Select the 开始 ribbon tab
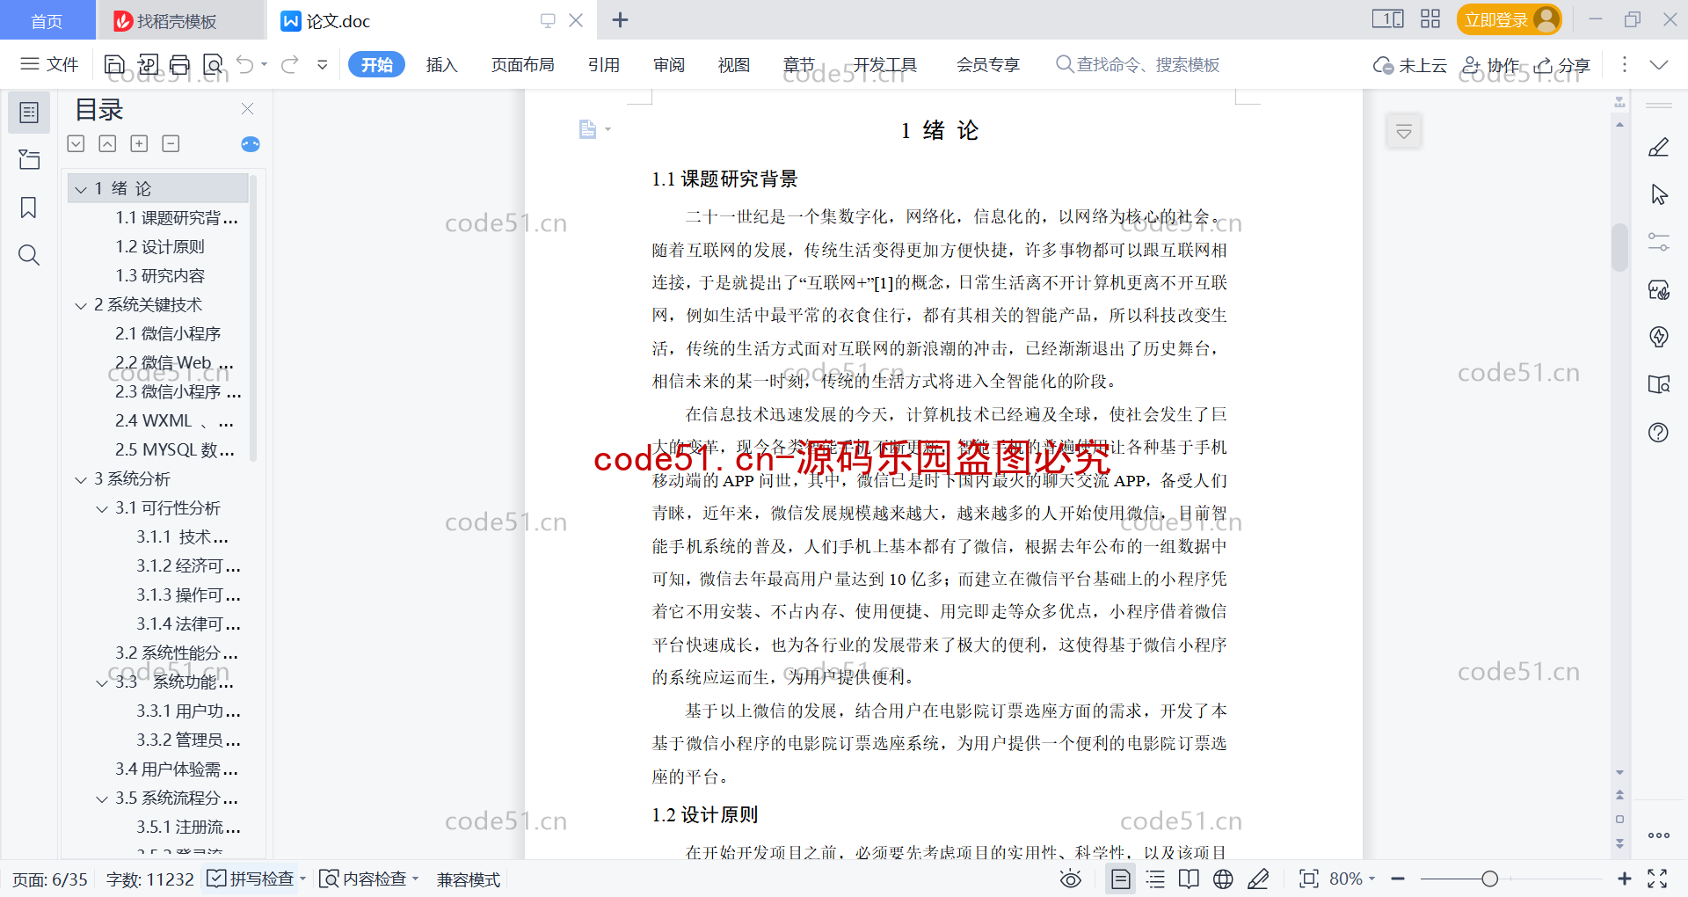This screenshot has width=1688, height=897. click(376, 64)
